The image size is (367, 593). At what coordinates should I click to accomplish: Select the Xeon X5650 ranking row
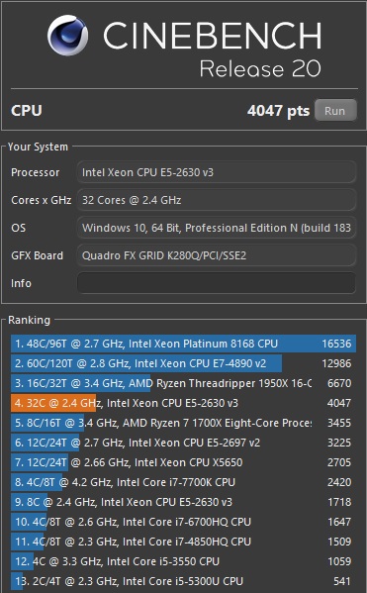(183, 462)
